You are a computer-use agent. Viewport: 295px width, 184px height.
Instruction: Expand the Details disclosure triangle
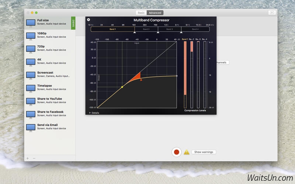click(90, 113)
